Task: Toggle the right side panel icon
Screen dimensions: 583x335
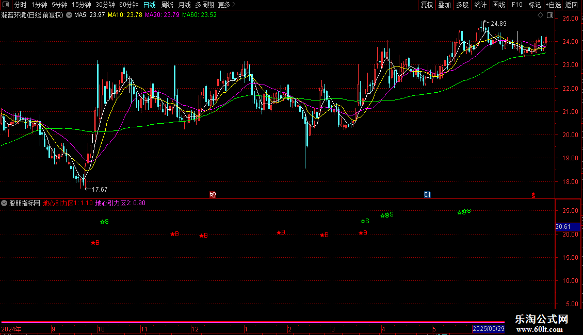Action: pos(550,15)
